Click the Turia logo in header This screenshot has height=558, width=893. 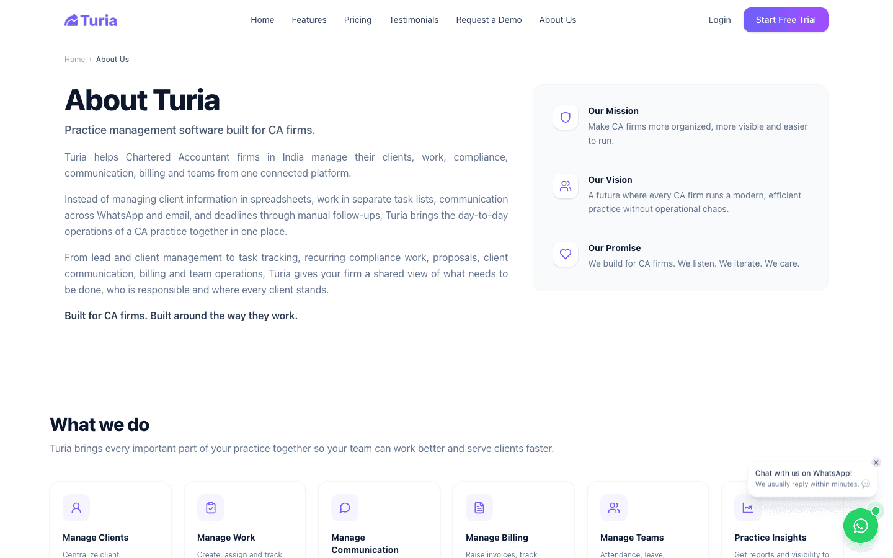pyautogui.click(x=91, y=20)
